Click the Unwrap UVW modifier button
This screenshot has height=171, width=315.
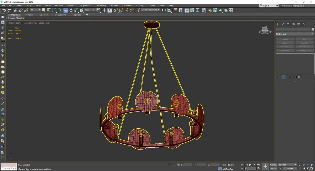304,47
